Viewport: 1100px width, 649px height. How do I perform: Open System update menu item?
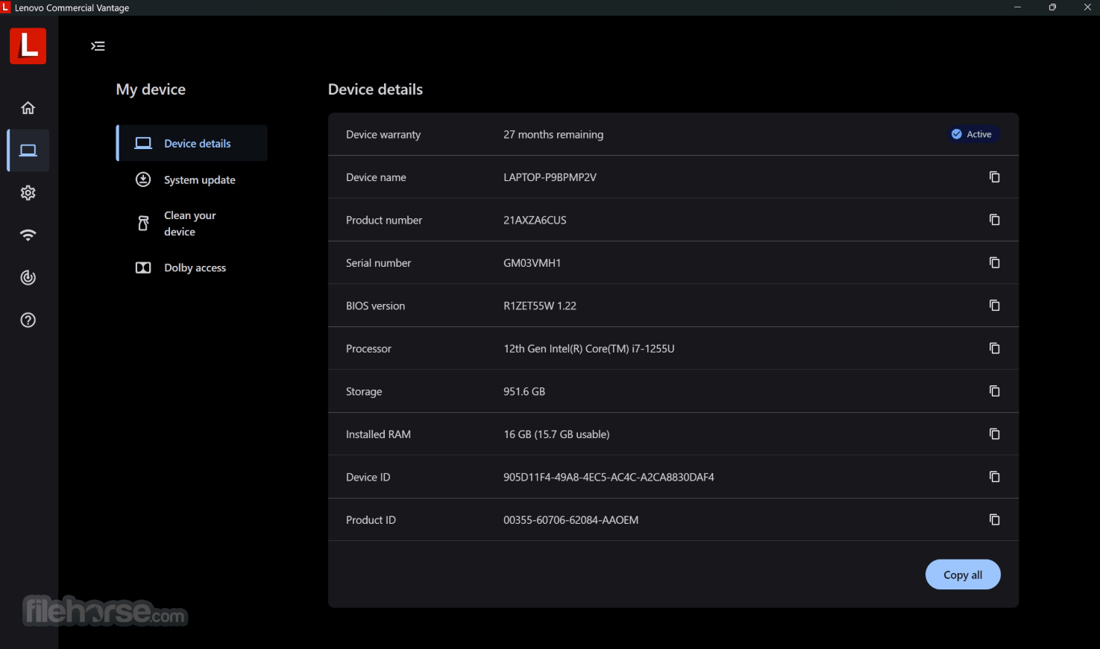[192, 180]
